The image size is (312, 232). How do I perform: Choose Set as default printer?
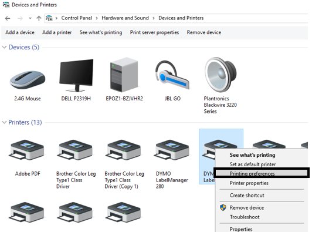[253, 164]
